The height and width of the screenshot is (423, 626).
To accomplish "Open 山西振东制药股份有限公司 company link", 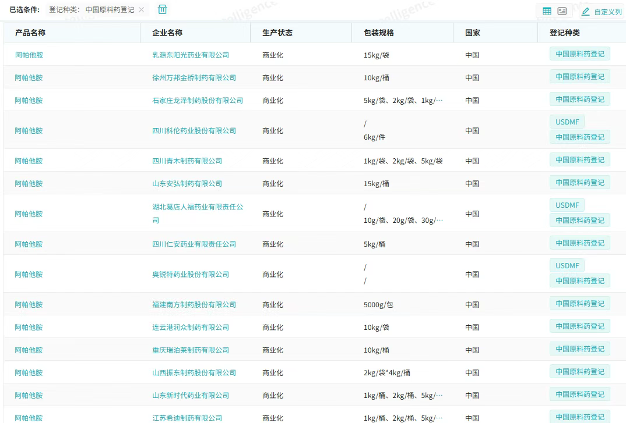I will point(194,373).
